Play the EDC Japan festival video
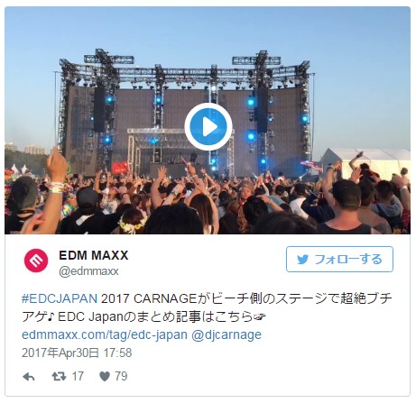This screenshot has height=403, width=416. [208, 126]
